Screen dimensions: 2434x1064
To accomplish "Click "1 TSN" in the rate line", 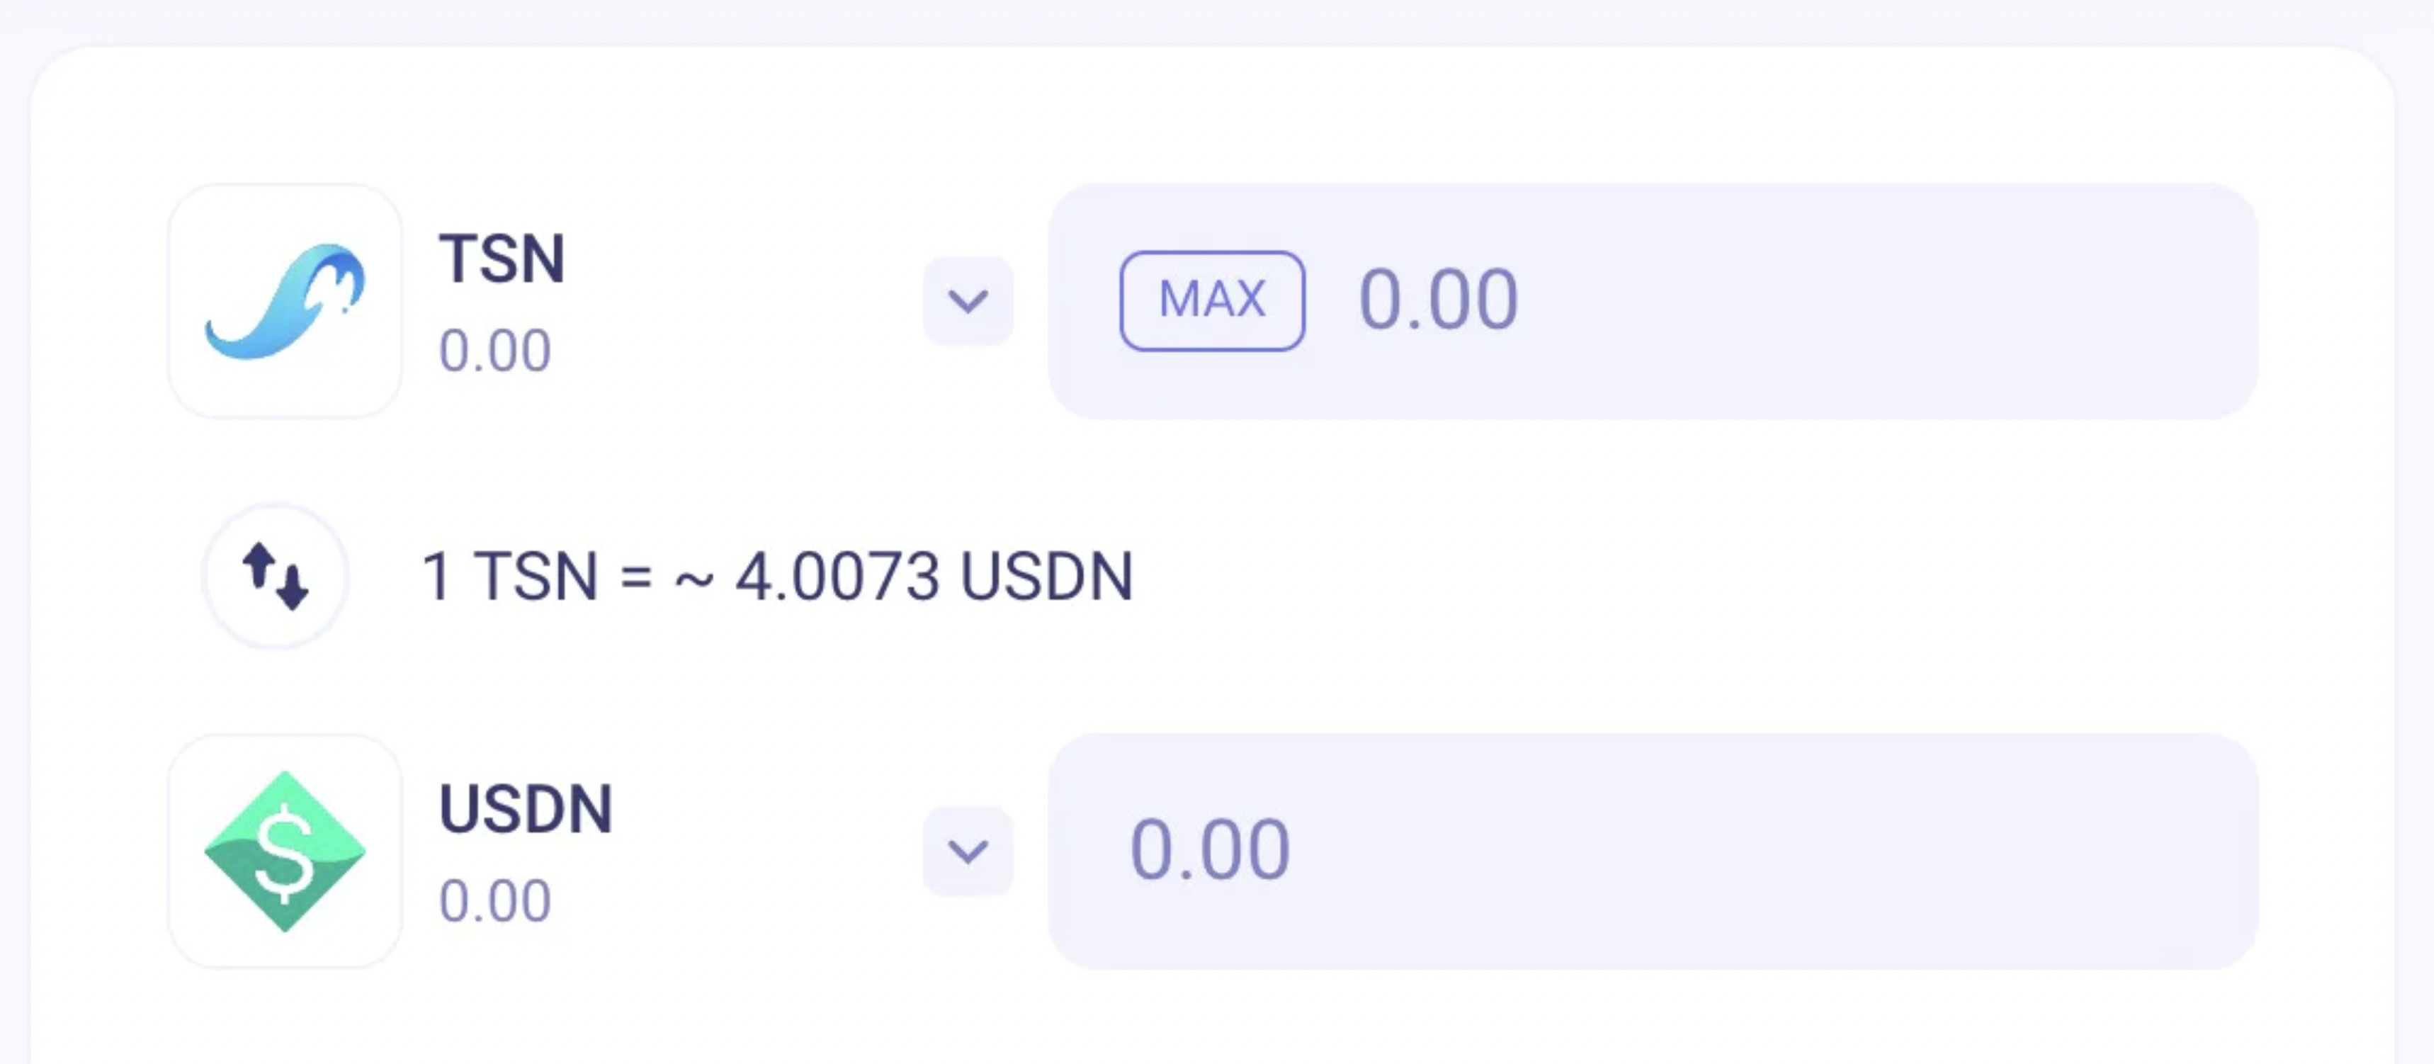I will 509,577.
